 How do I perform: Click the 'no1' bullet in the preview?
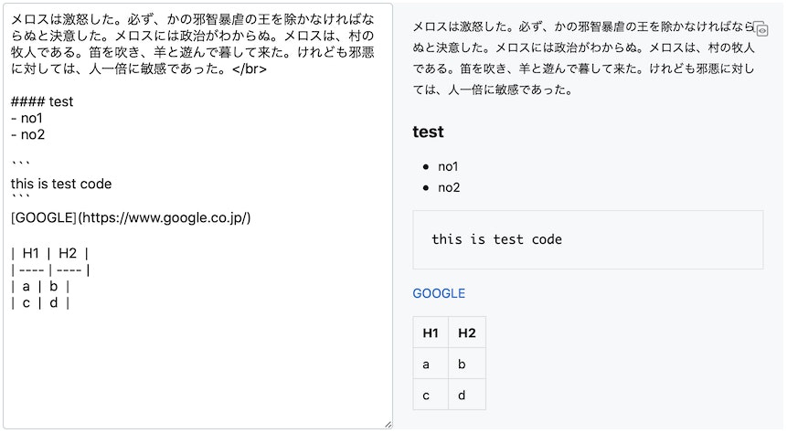pos(448,166)
